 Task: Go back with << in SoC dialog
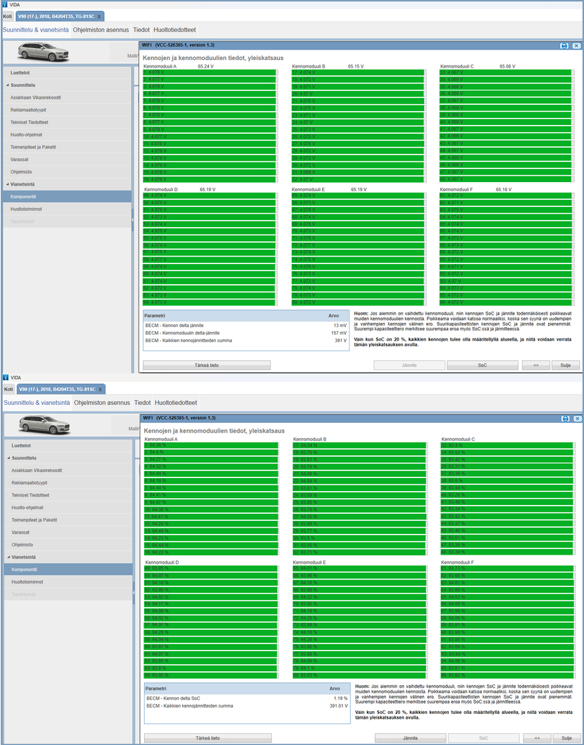537,738
